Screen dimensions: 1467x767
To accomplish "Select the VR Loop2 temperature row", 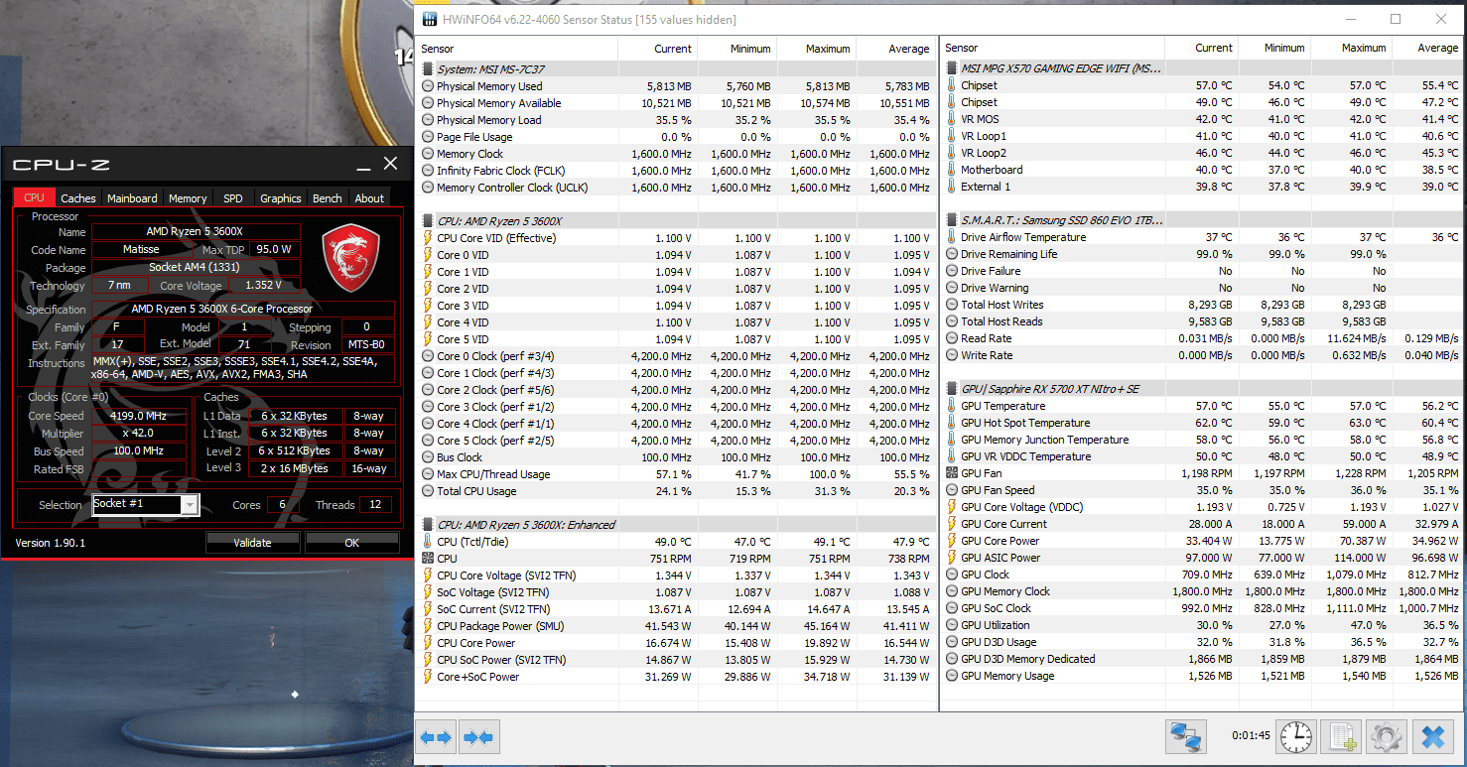I will (1203, 153).
